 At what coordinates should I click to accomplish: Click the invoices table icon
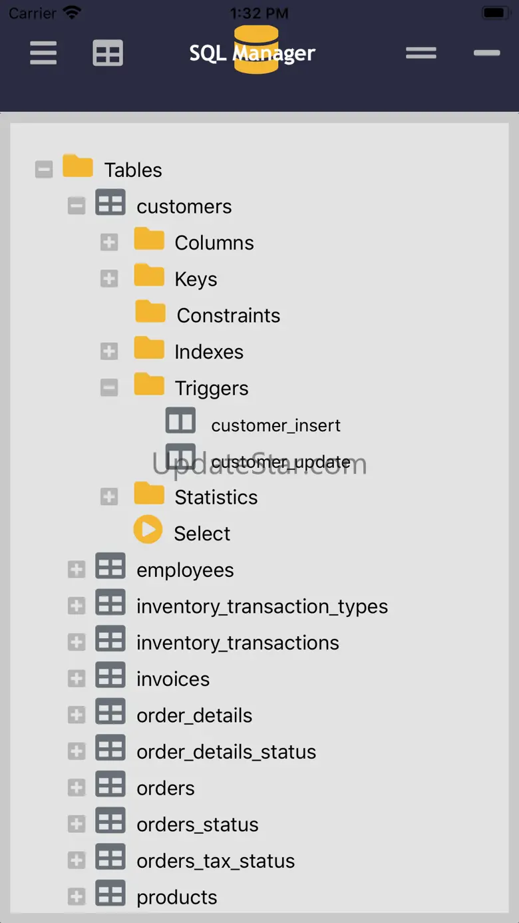[x=110, y=676]
